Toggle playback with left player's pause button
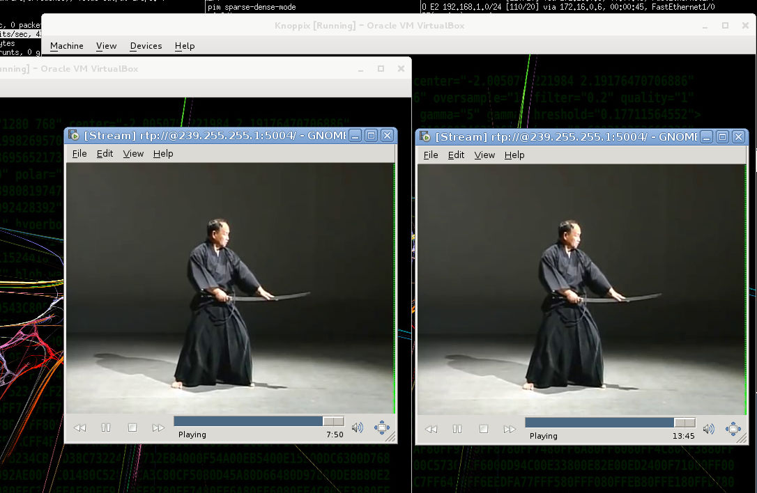757x493 pixels. (x=105, y=428)
